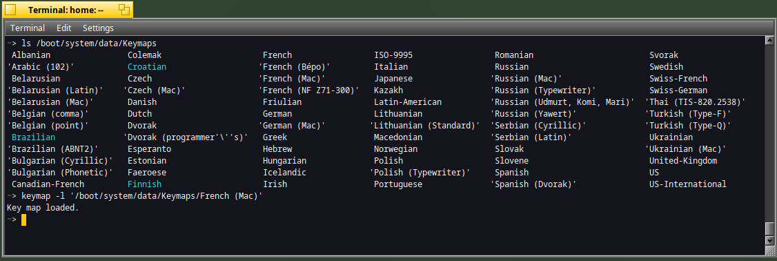The width and height of the screenshot is (777, 261).
Task: Click the US-International keymap name
Action: click(688, 184)
